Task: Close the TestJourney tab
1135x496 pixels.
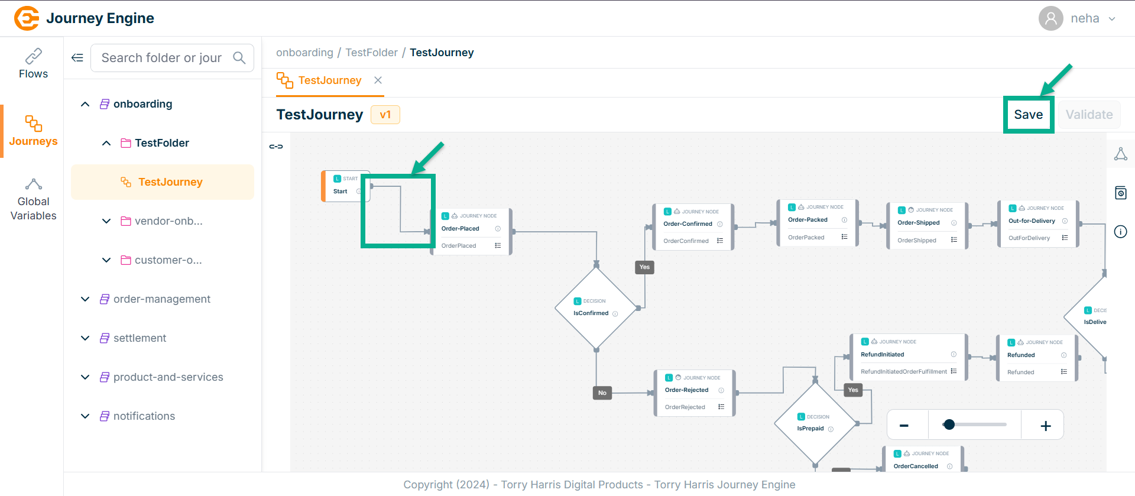Action: tap(378, 80)
